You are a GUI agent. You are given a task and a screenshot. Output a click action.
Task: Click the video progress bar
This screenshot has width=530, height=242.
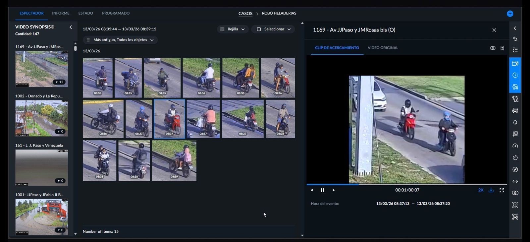tap(406, 184)
